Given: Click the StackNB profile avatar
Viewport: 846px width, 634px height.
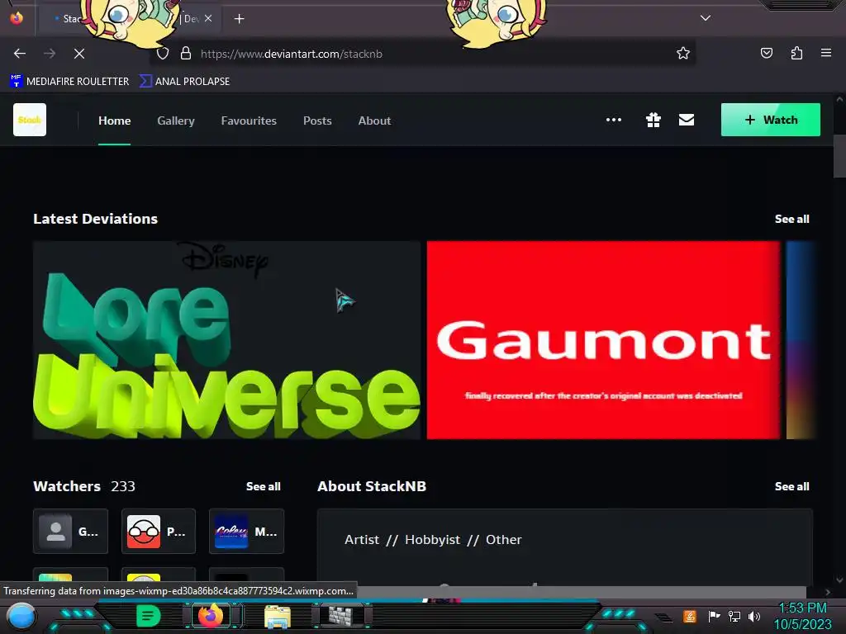Looking at the screenshot, I should point(30,120).
